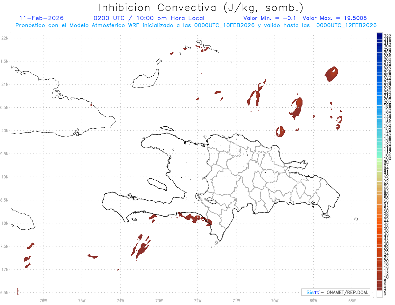Click the "74W" longitude label
This screenshot has height=305, width=395.
click(120, 300)
